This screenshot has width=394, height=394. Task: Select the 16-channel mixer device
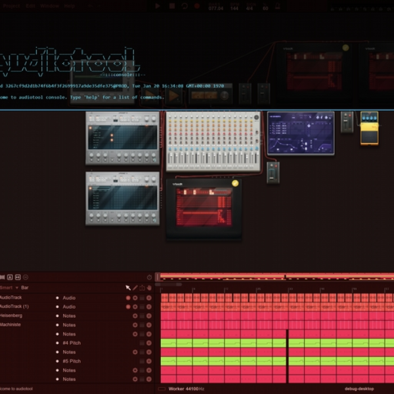tap(213, 141)
